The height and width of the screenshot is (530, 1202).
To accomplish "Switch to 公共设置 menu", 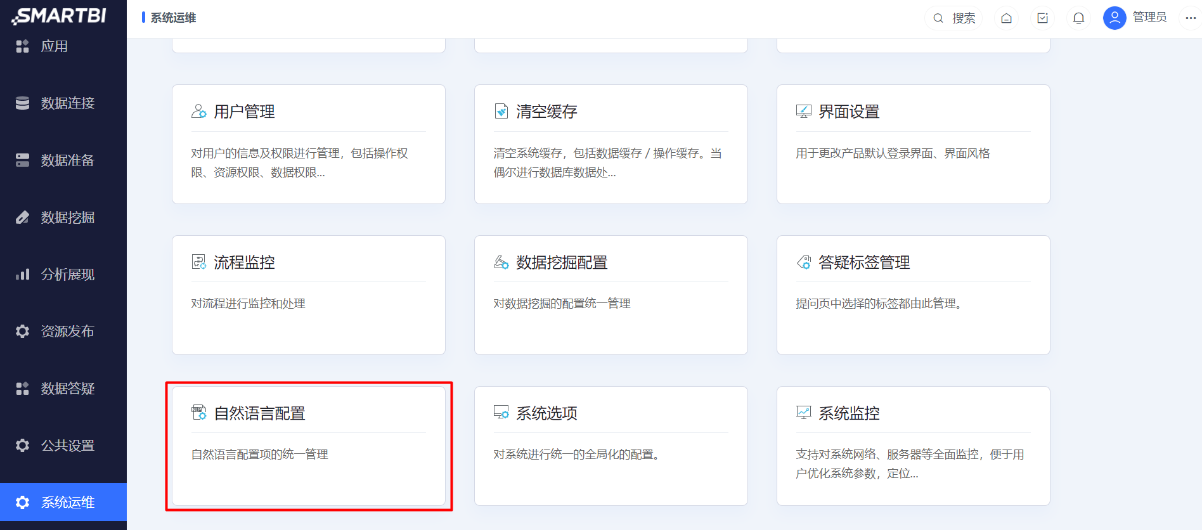I will 68,446.
